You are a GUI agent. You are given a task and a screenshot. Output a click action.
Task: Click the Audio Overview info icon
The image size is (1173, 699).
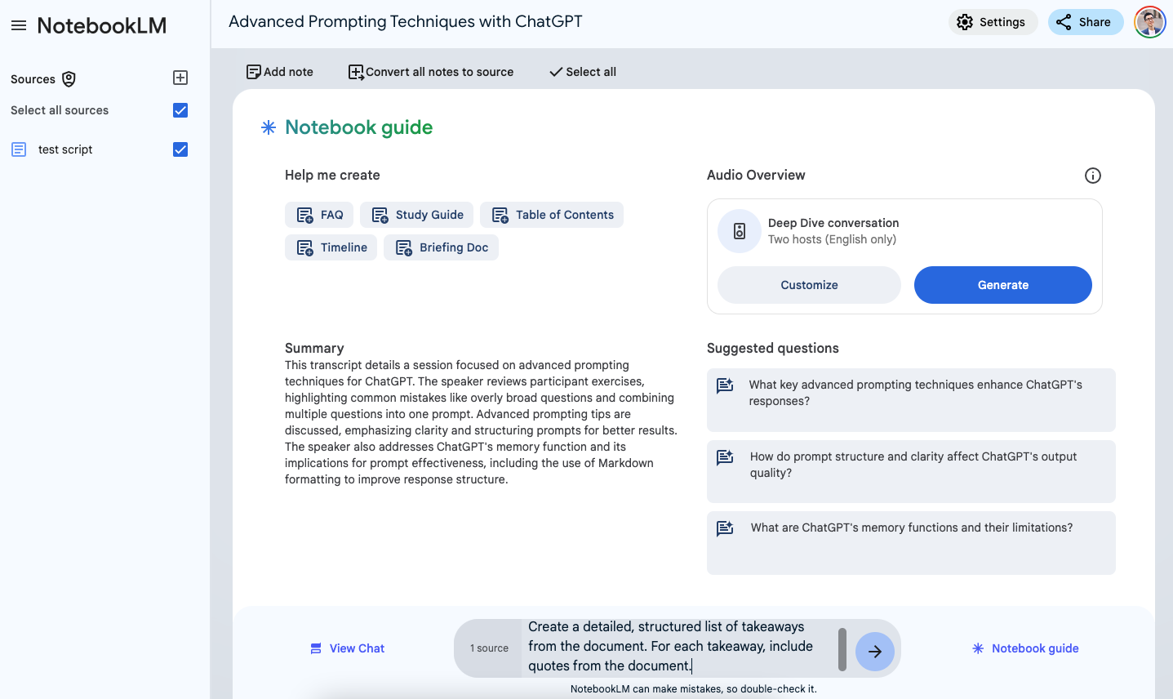click(1092, 175)
